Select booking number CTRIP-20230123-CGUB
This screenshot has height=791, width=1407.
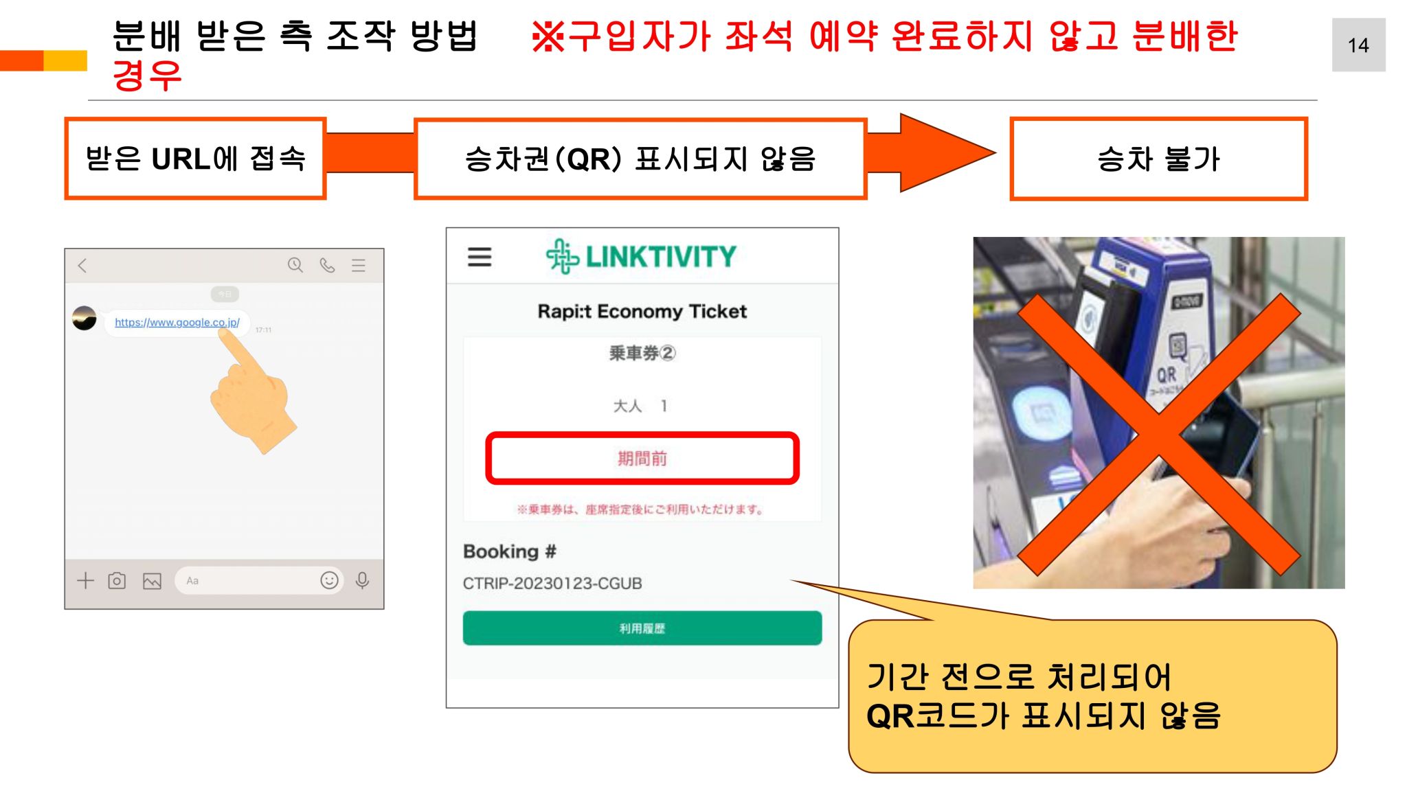(x=552, y=583)
